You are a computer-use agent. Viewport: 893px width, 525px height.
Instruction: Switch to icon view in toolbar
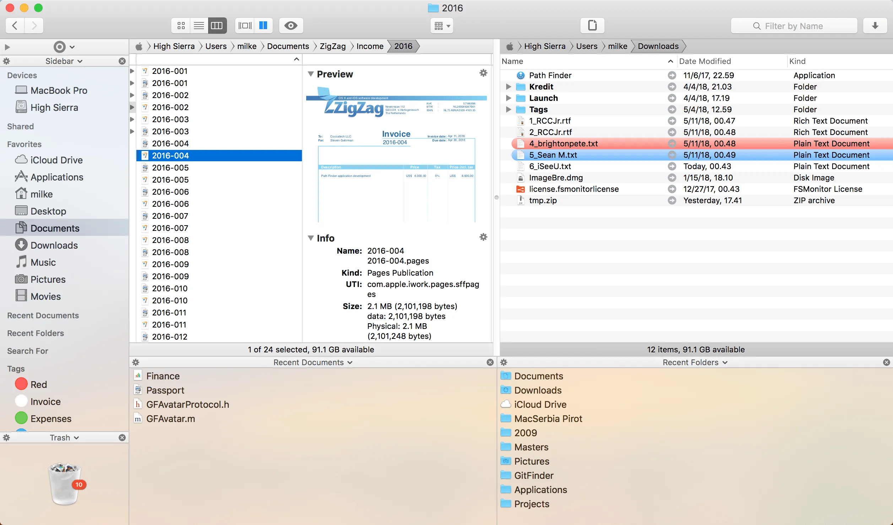click(x=181, y=26)
